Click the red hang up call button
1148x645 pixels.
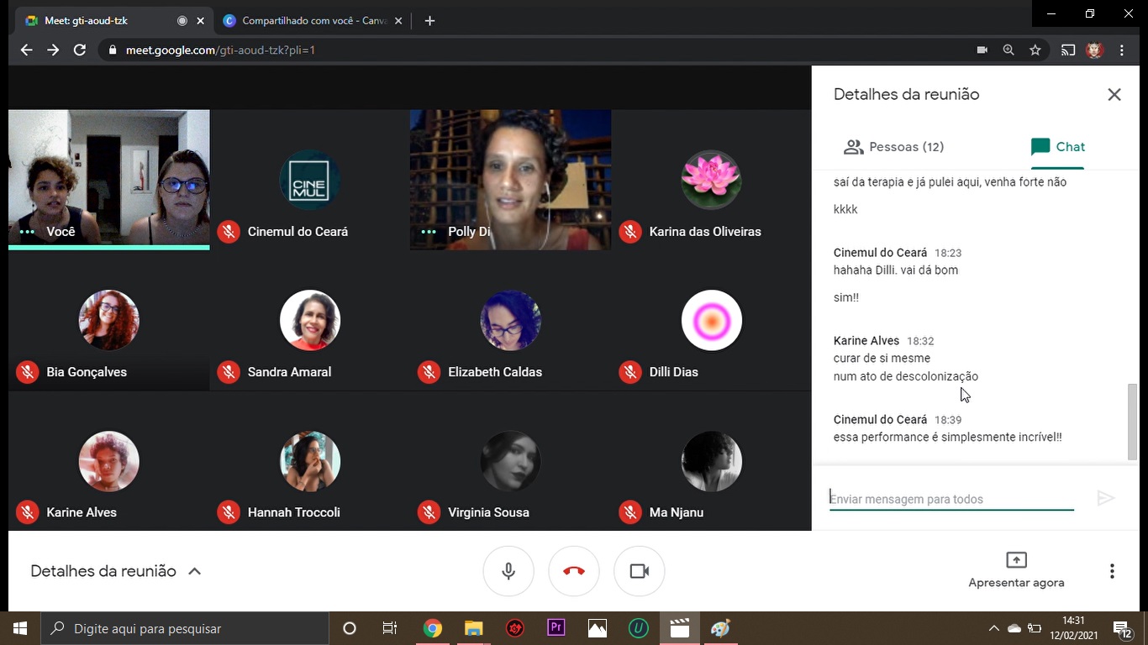(573, 571)
